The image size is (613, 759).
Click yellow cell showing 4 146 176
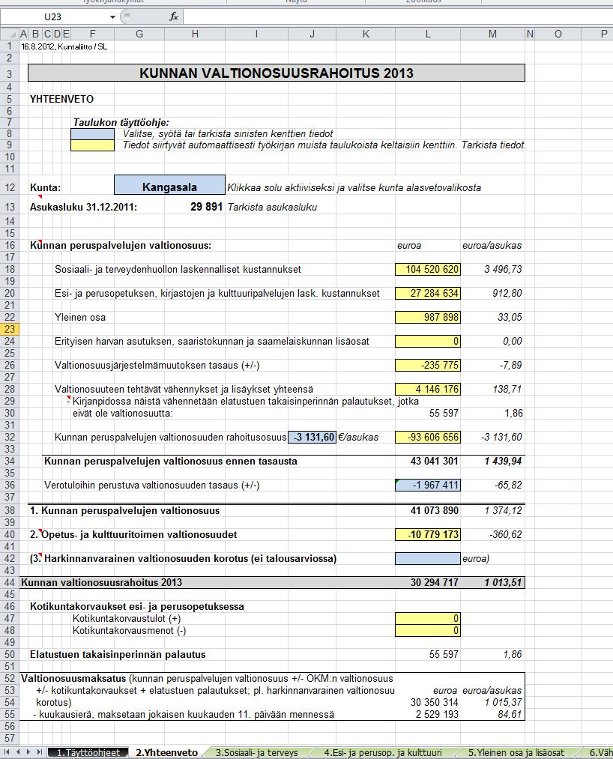click(428, 389)
